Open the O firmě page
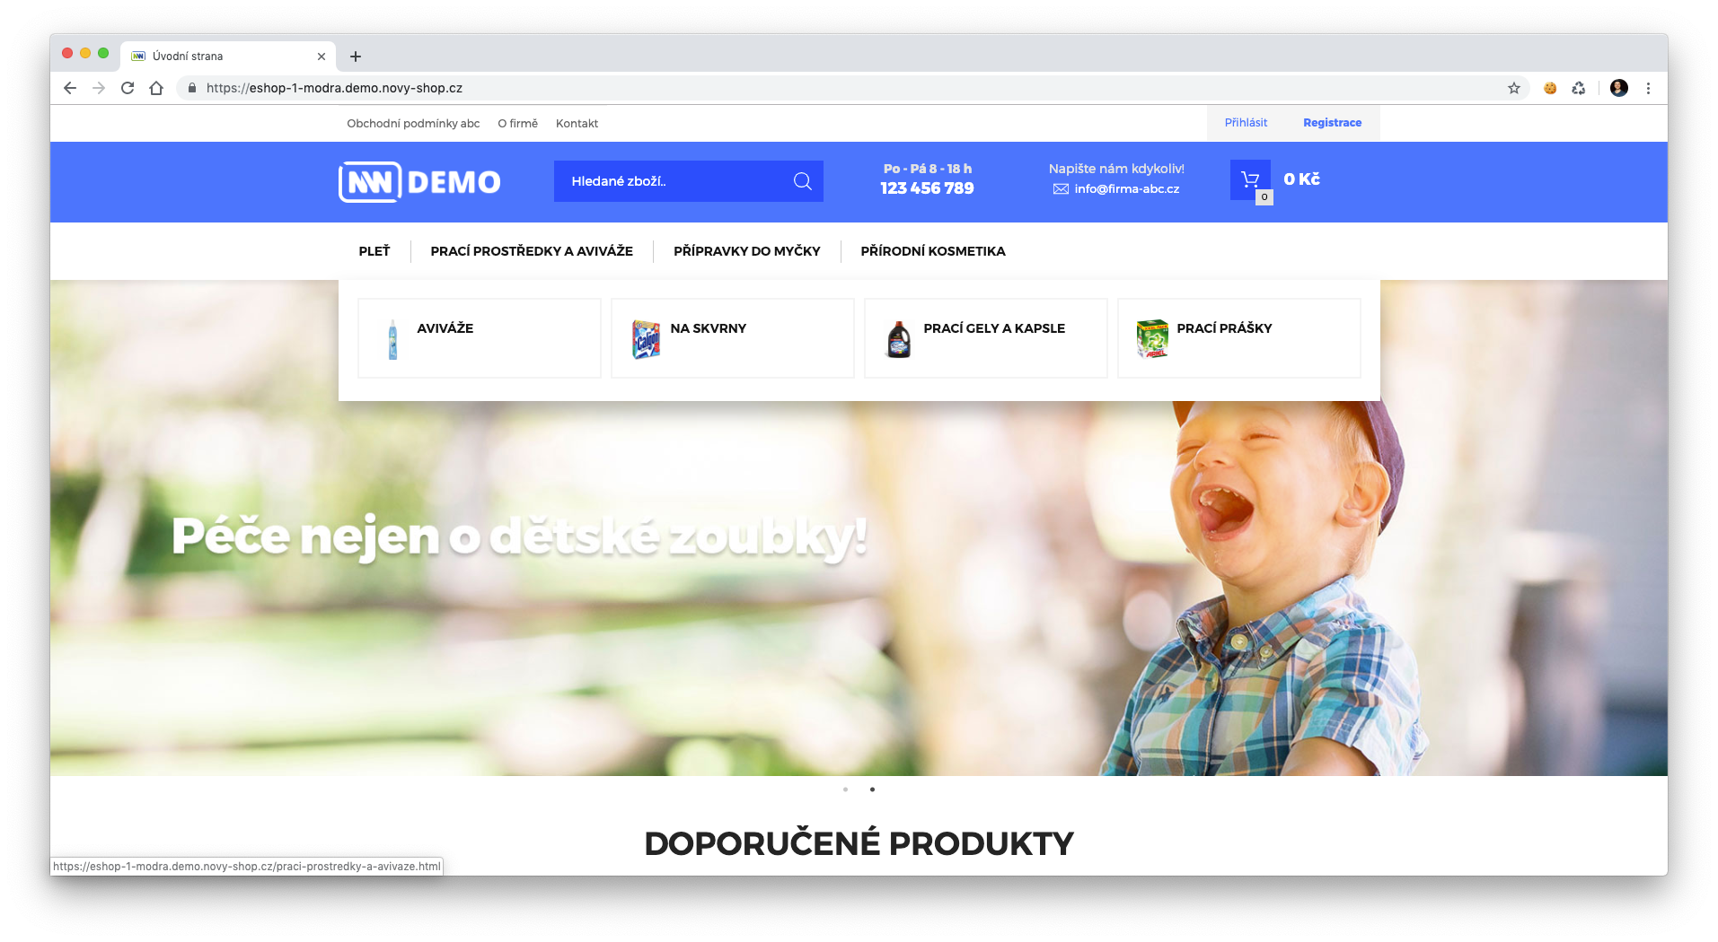The width and height of the screenshot is (1718, 942). coord(518,124)
